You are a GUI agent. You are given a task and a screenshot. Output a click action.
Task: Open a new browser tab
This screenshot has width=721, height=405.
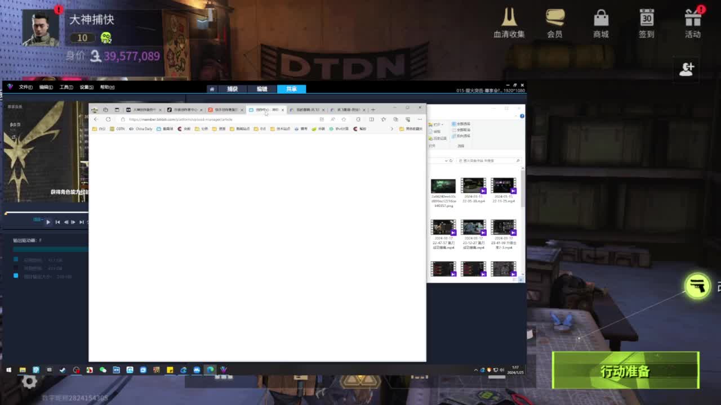click(x=373, y=110)
